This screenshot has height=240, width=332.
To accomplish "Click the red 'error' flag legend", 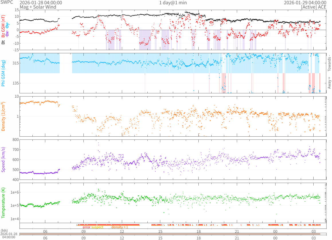I will [86, 227].
